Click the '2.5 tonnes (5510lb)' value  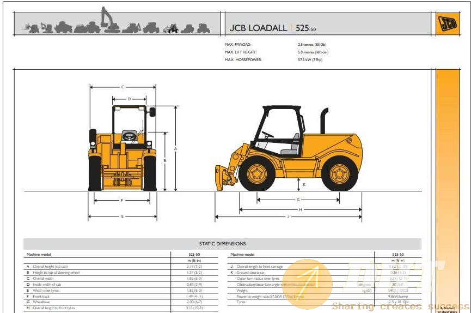click(312, 45)
